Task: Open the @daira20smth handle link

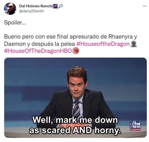Action: pos(31,11)
